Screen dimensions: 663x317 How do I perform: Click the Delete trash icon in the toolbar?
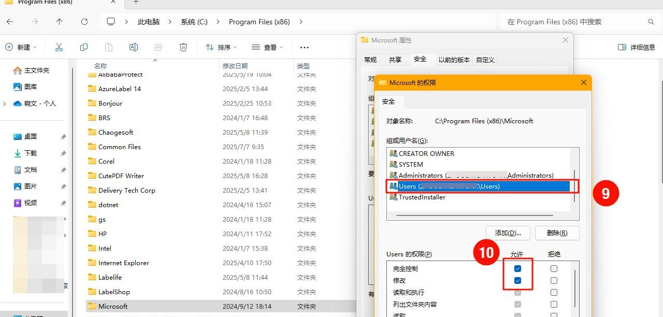point(183,47)
